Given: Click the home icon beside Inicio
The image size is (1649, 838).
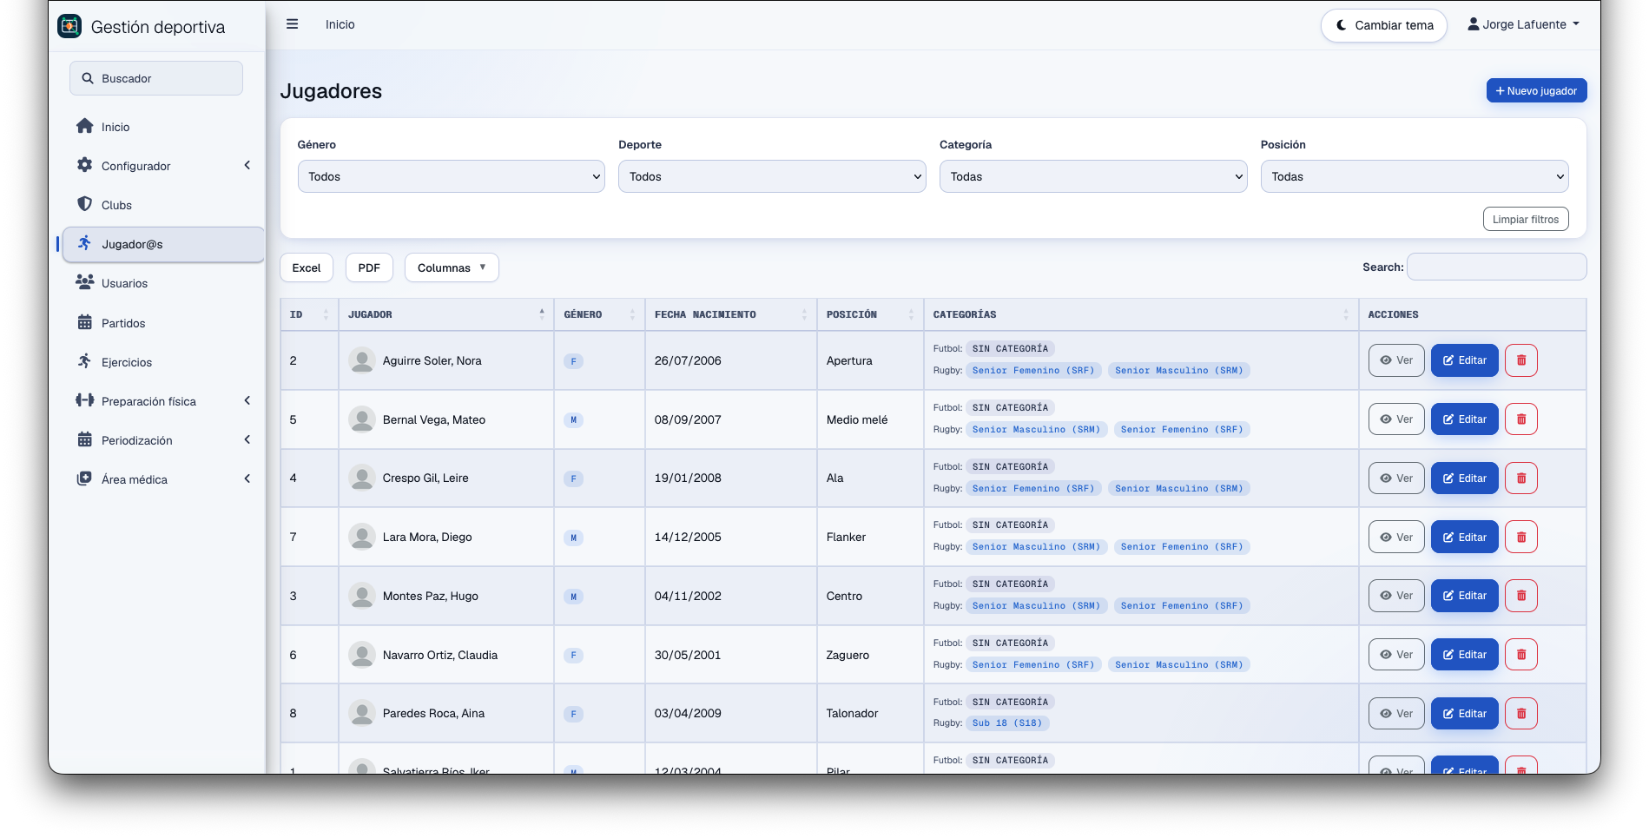Looking at the screenshot, I should click(x=84, y=126).
